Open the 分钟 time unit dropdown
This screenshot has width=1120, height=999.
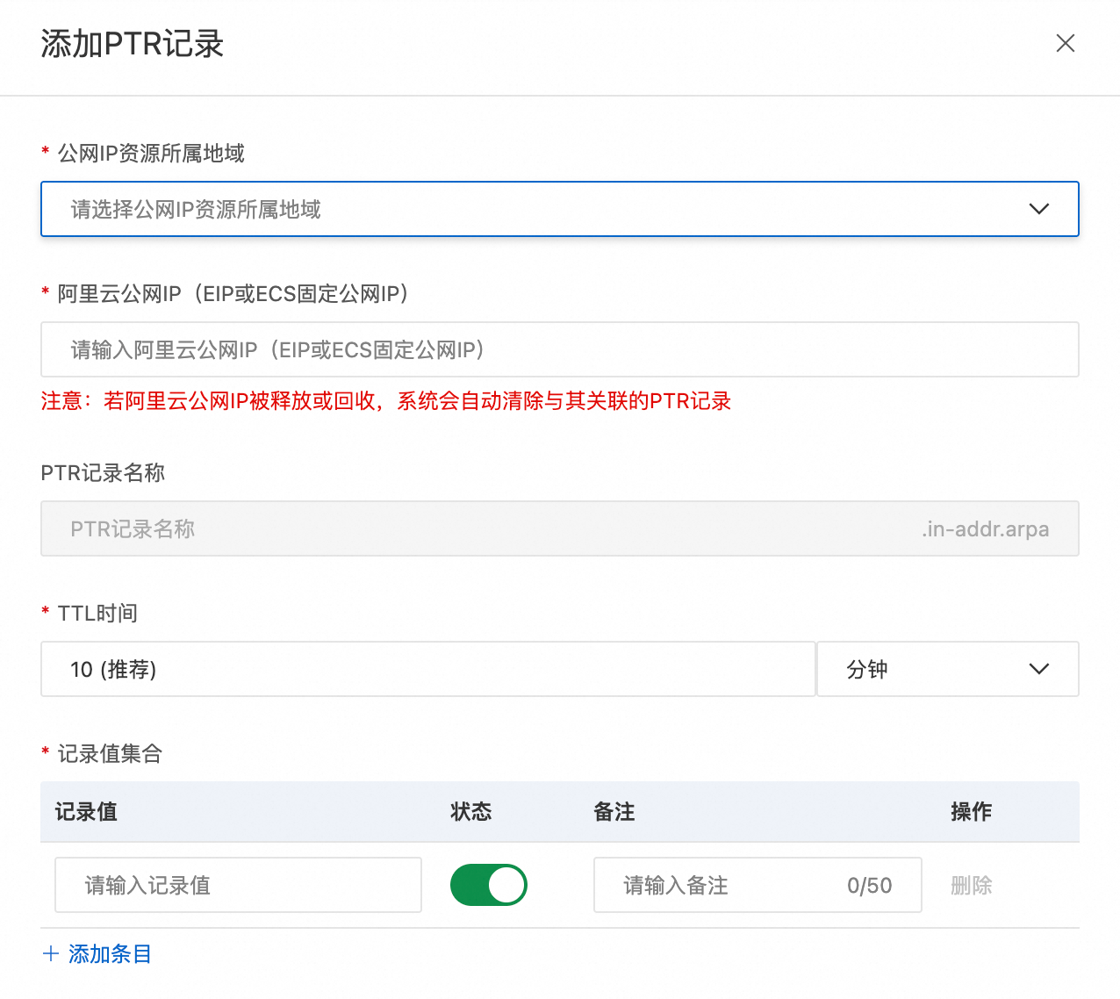948,669
